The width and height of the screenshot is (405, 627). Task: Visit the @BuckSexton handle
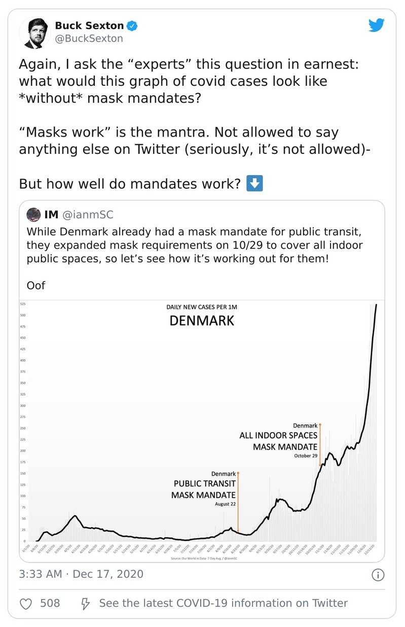click(x=89, y=38)
